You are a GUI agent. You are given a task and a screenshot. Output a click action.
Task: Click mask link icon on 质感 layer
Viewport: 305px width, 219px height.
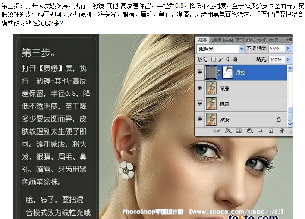pos(219,72)
